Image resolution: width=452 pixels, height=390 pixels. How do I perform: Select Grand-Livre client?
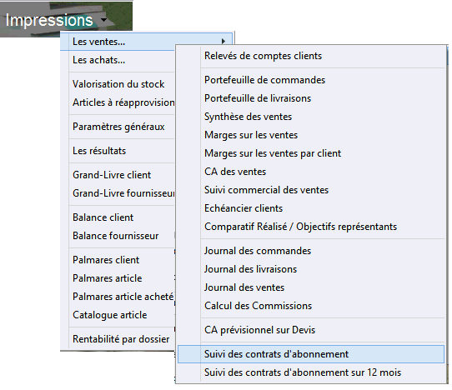click(x=112, y=175)
